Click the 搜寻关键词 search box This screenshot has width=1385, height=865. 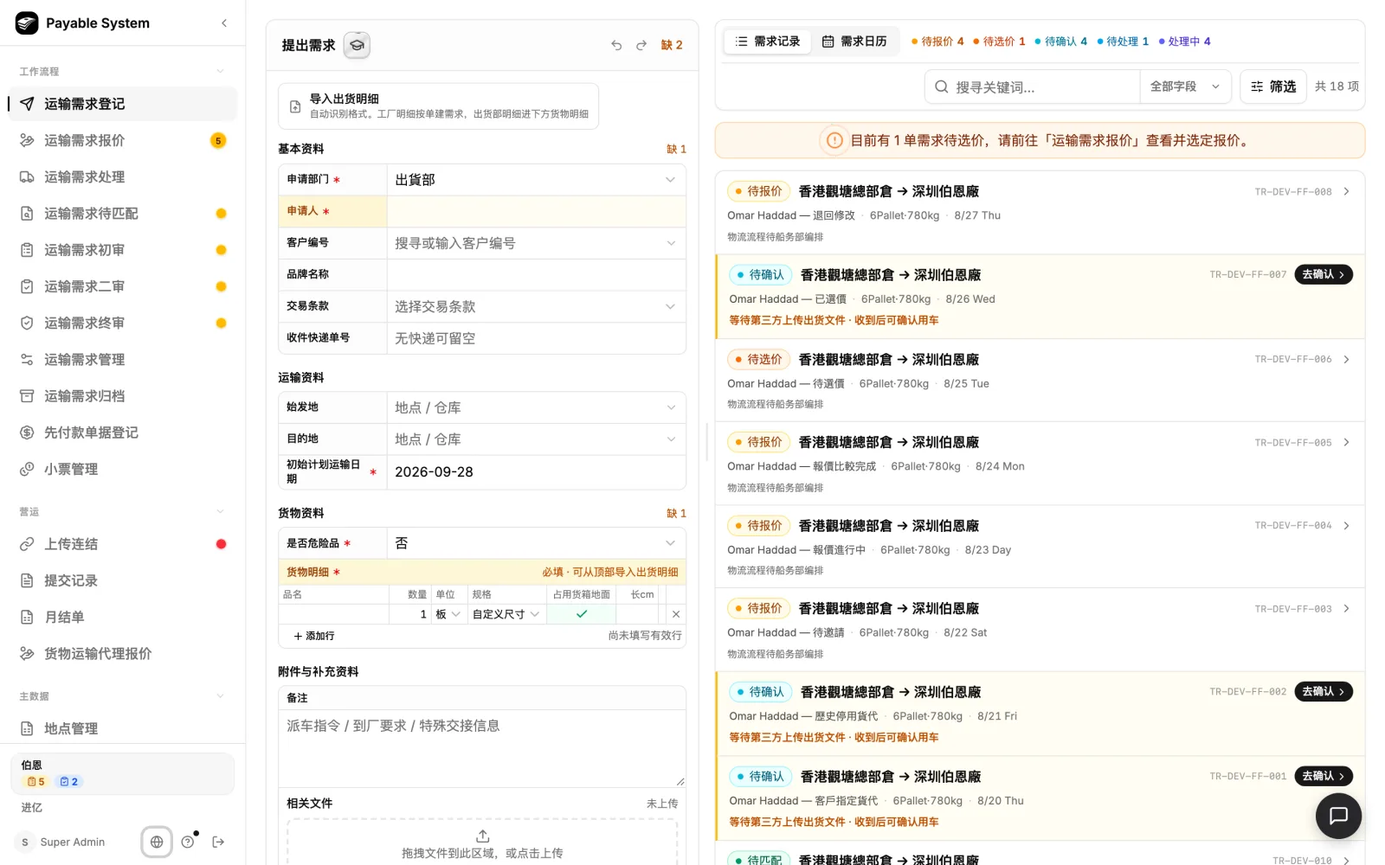coord(1033,86)
